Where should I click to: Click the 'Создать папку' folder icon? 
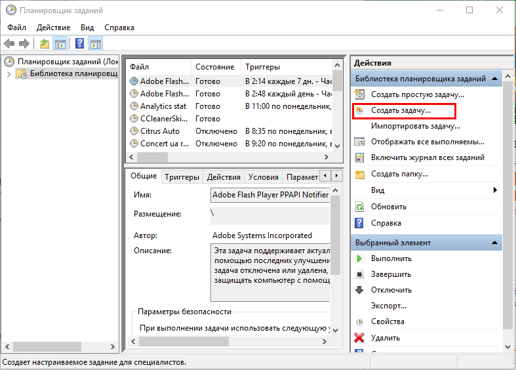coord(360,174)
